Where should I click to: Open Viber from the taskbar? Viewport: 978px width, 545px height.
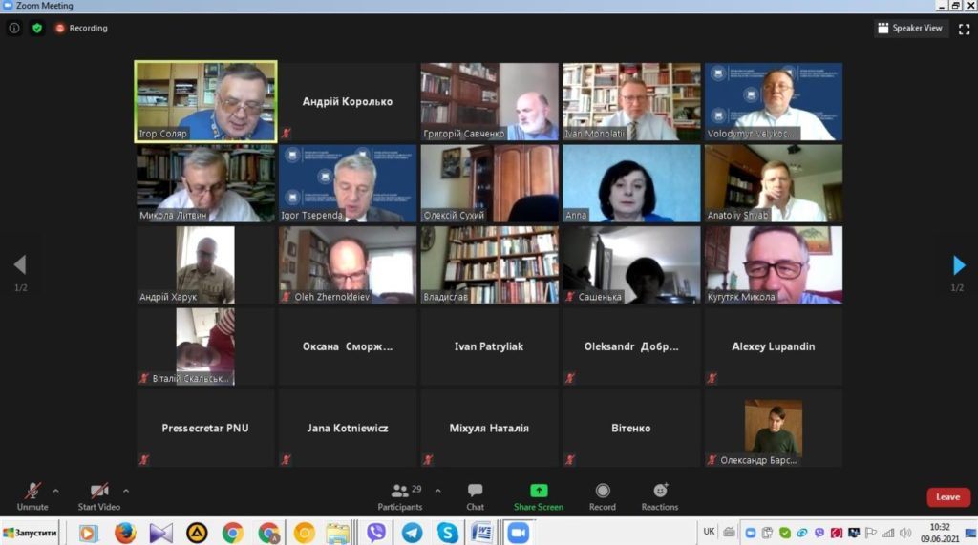(376, 532)
